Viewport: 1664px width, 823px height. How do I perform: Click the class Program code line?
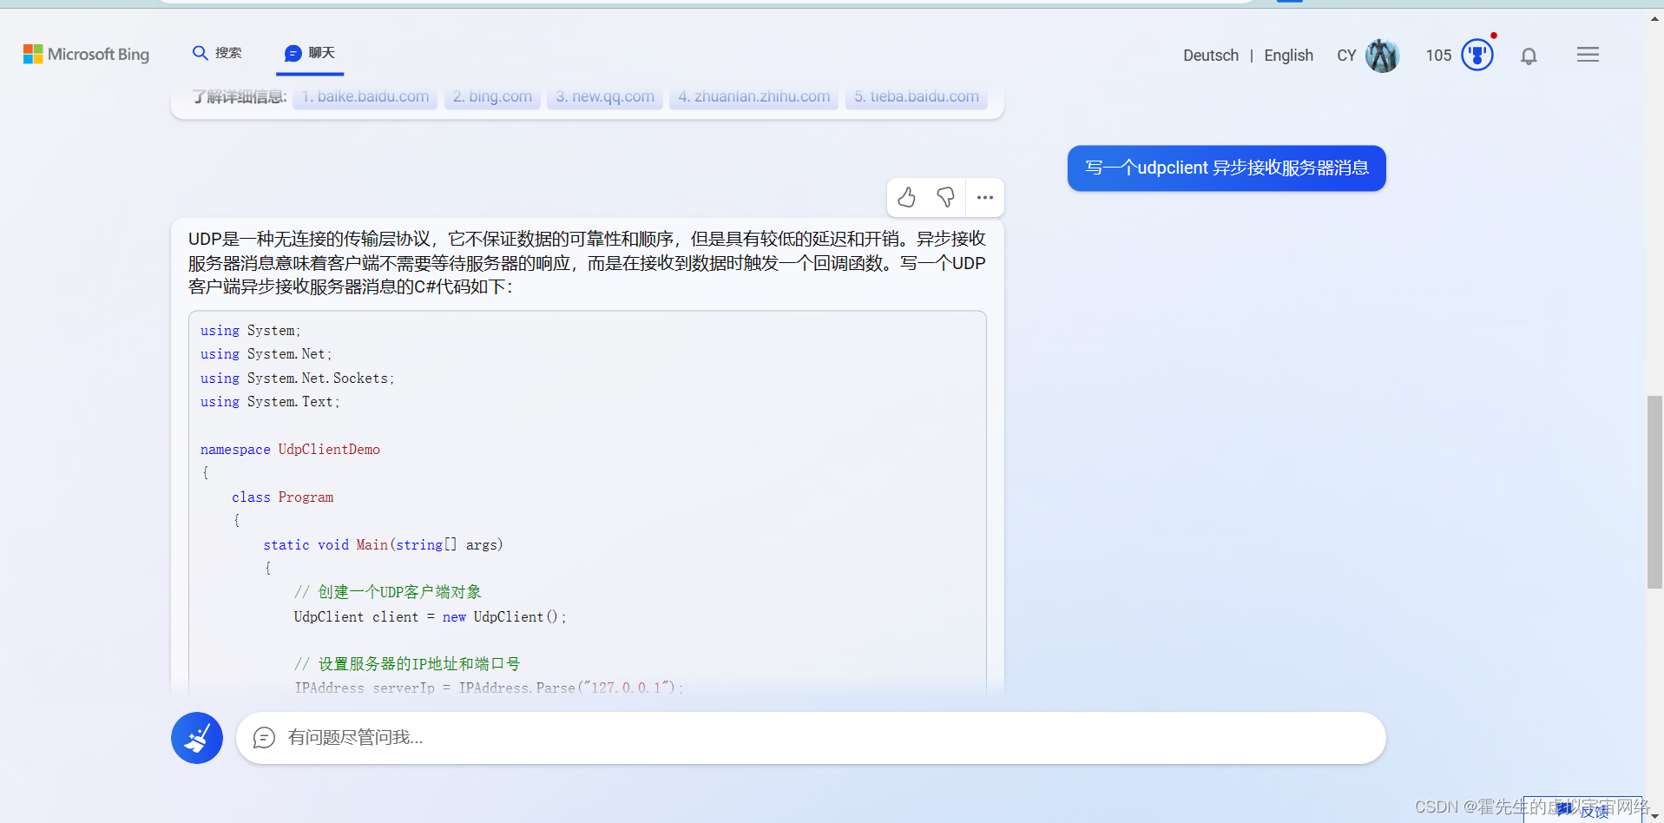282,497
